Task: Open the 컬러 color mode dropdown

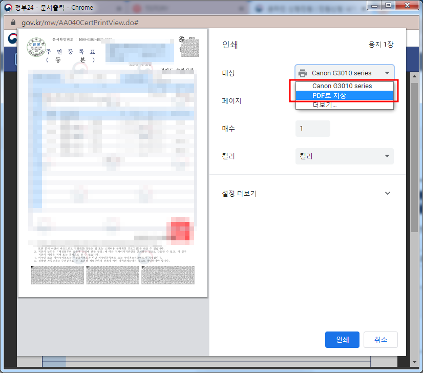Action: point(344,156)
